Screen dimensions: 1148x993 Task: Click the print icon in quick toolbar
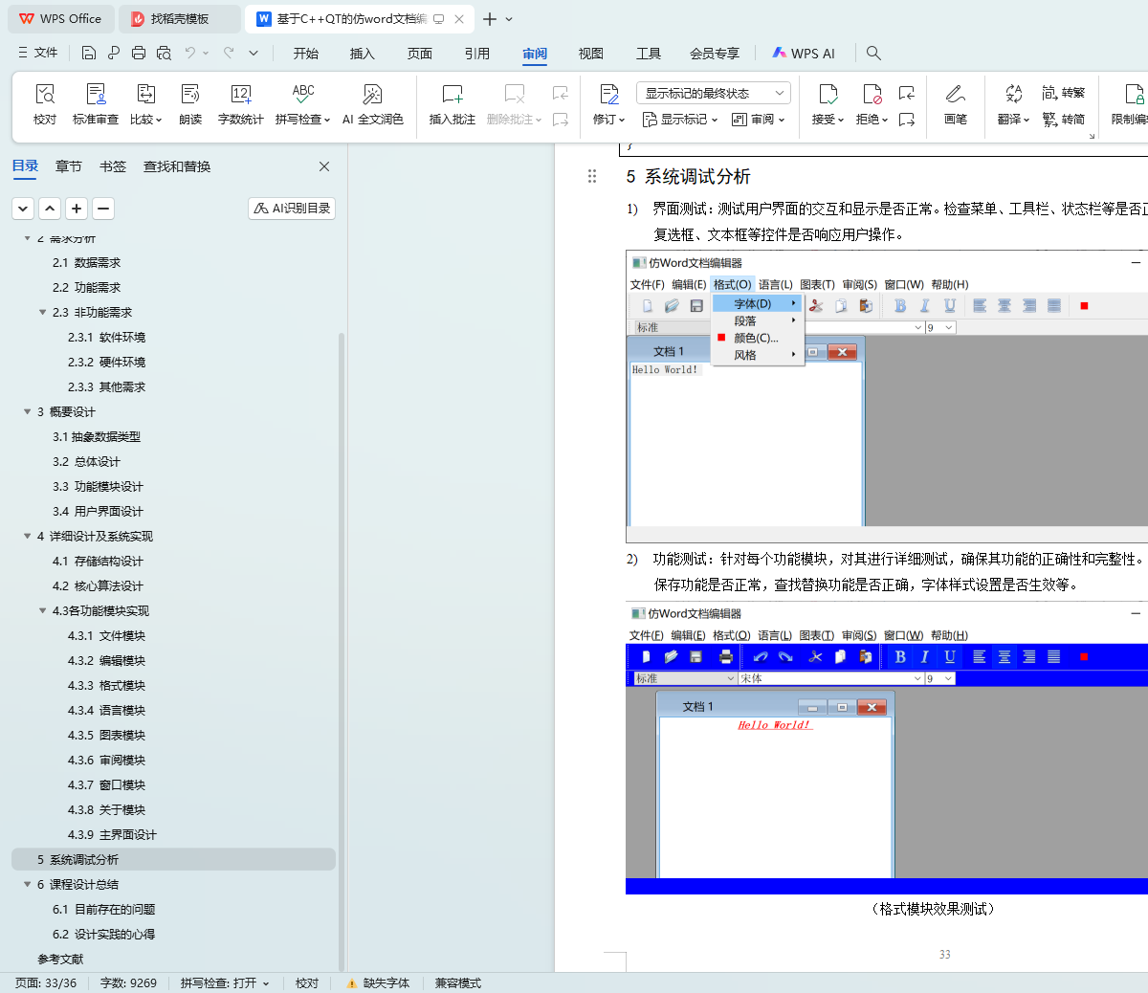(x=139, y=53)
